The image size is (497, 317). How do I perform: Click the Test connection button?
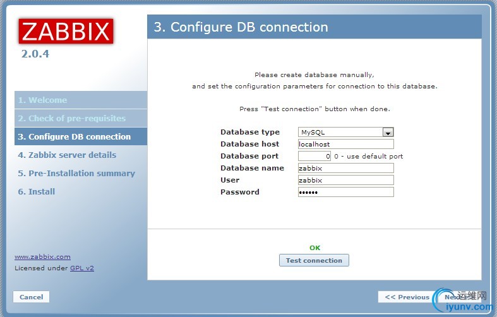pyautogui.click(x=314, y=260)
